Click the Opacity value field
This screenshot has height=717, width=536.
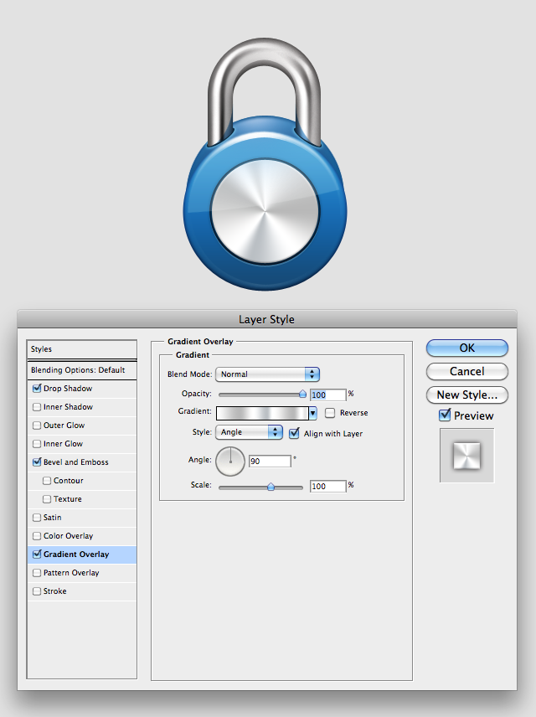[328, 395]
